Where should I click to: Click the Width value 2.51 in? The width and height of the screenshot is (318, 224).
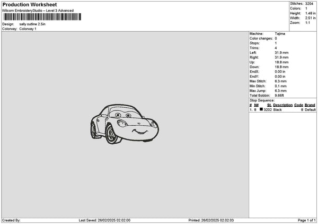(310, 18)
